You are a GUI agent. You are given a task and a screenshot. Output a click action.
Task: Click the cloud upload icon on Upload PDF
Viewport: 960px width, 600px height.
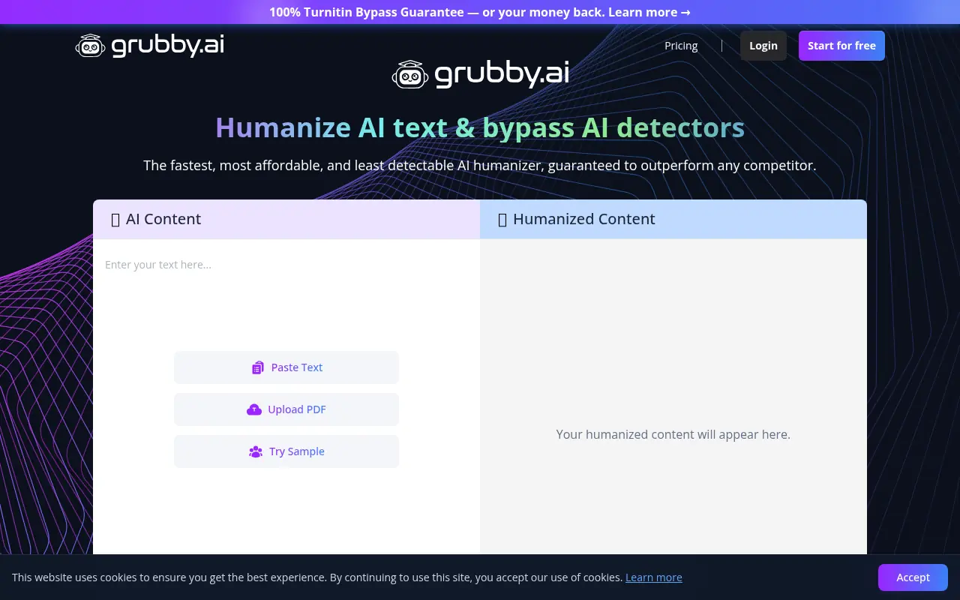[x=254, y=409]
